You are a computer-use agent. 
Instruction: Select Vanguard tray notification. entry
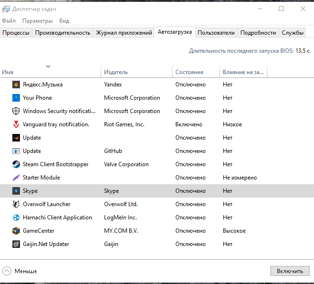[56, 124]
